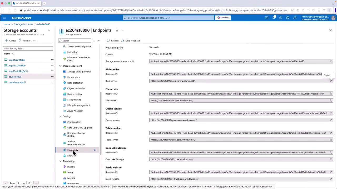337x189 pixels.
Task: Open Shared access signature in the resource menu
Action: tap(79, 46)
